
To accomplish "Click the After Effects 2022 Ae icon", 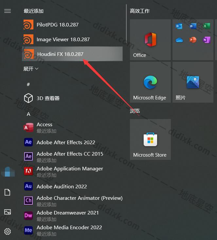I will pyautogui.click(x=28, y=142).
